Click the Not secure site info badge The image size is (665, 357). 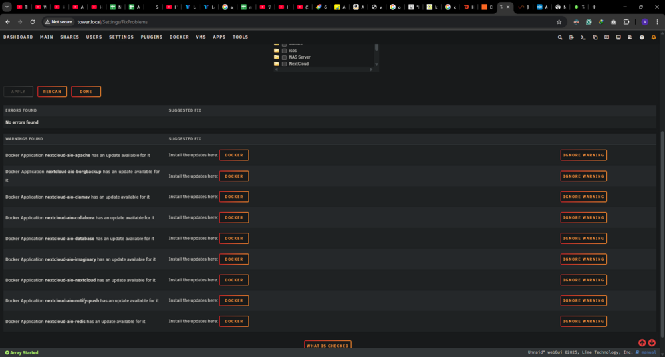point(59,22)
